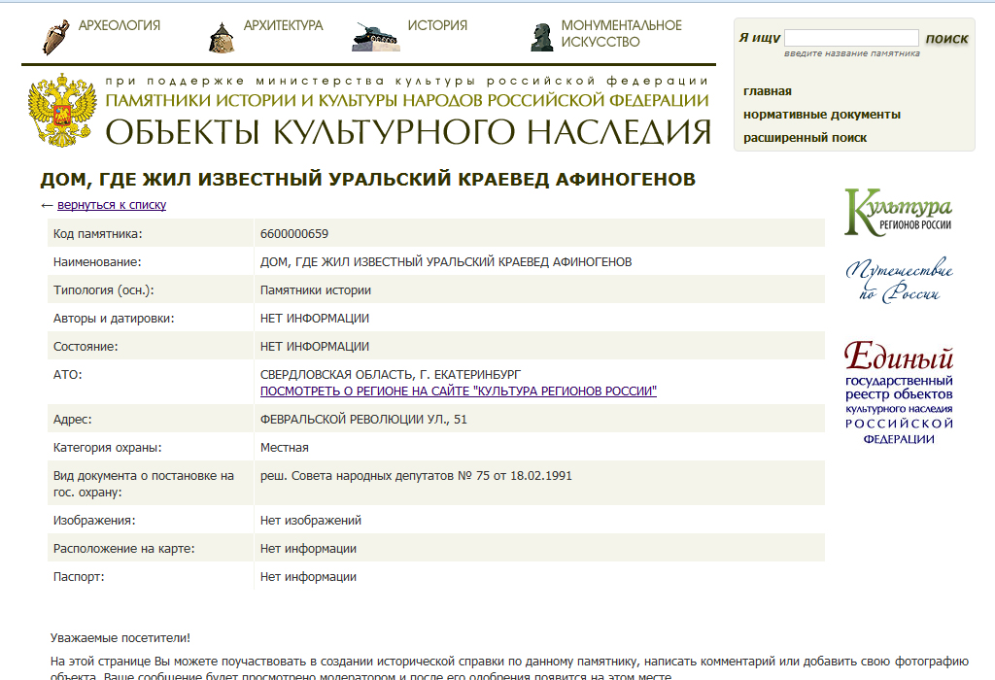Select Монументальное искусство menu item
The width and height of the screenshot is (995, 680).
coord(621,33)
